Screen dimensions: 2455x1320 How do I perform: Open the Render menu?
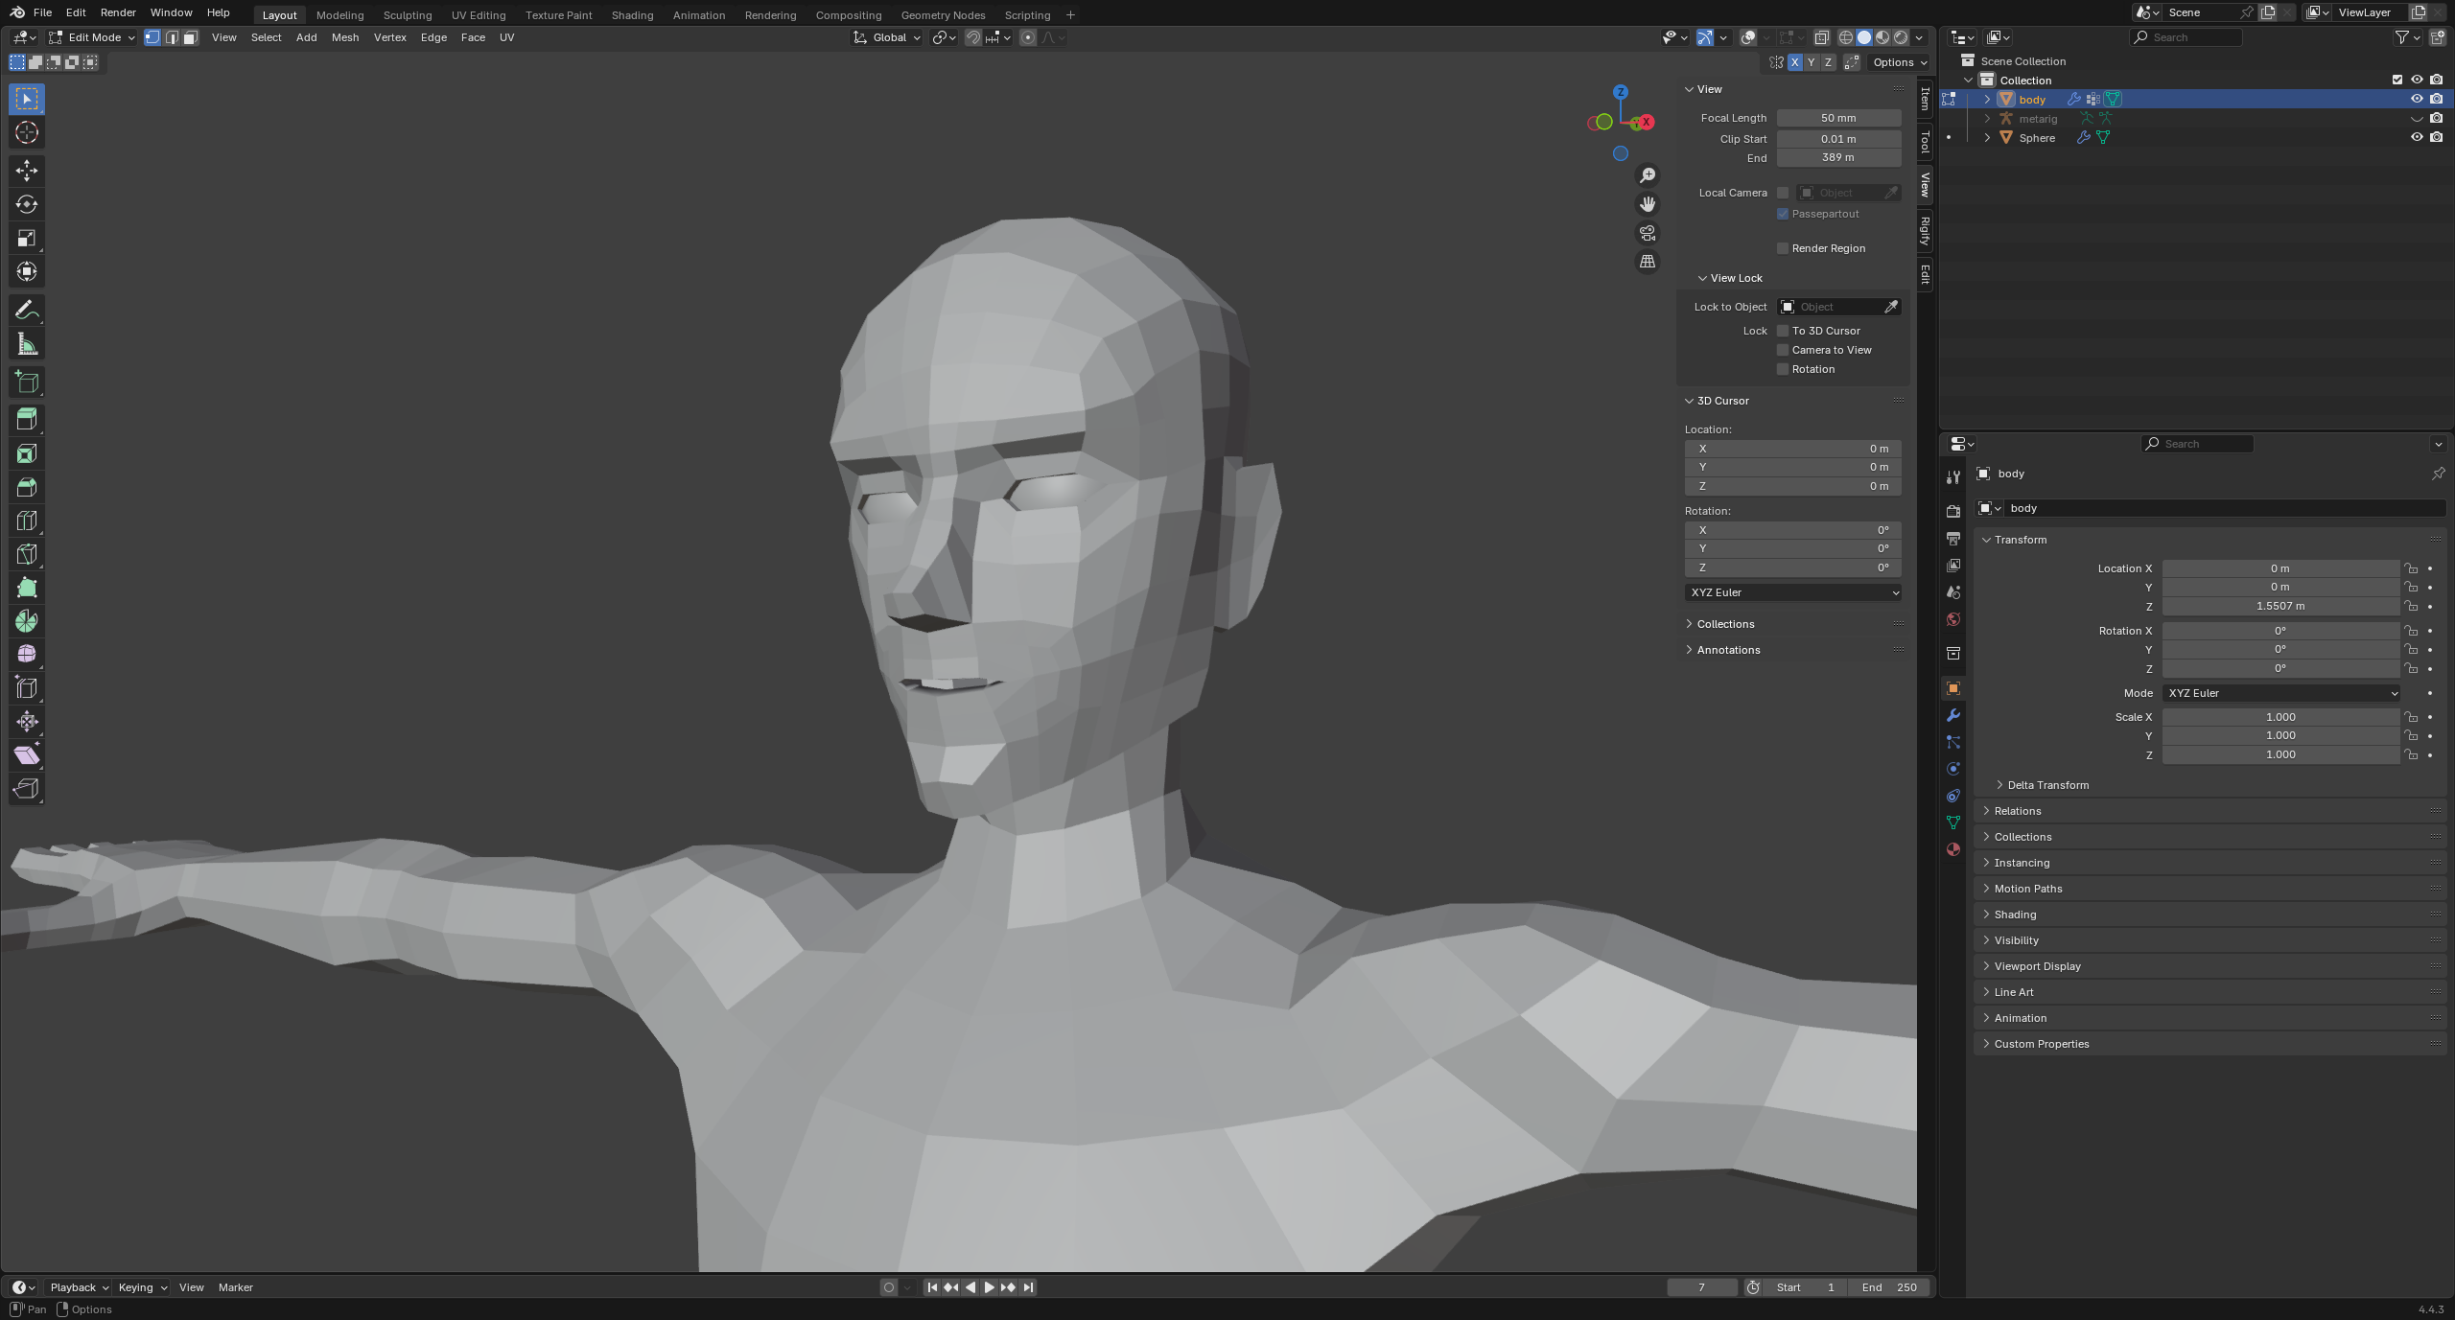coord(118,12)
